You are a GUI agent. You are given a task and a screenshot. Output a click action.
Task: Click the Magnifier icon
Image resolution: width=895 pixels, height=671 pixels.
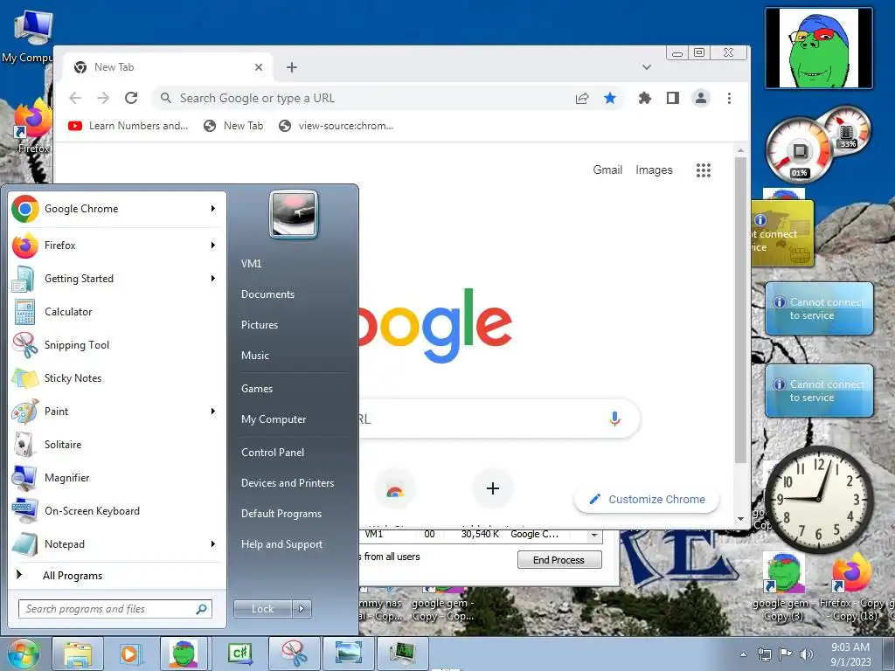pos(24,478)
